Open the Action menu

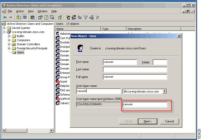click(20, 11)
